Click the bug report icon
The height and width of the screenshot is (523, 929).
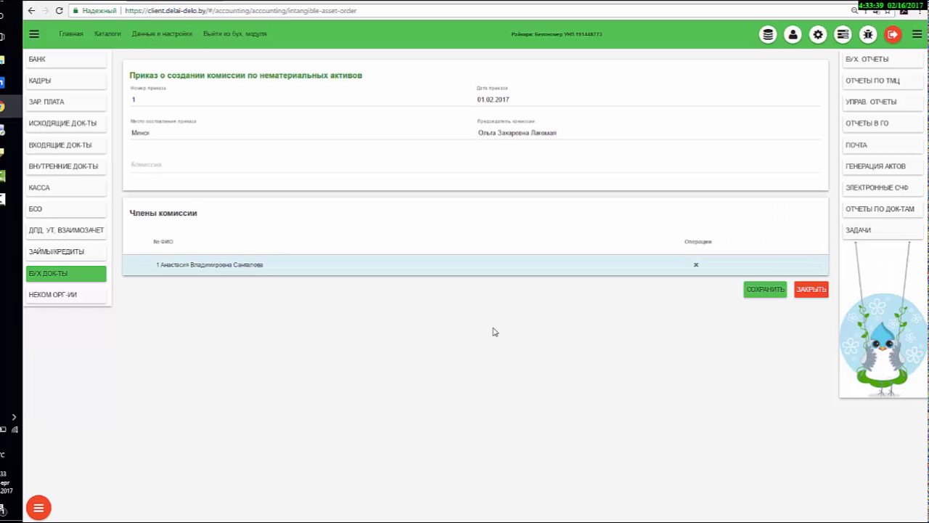[x=868, y=34]
